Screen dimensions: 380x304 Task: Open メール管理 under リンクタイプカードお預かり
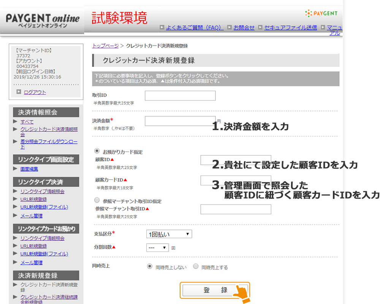click(31, 263)
